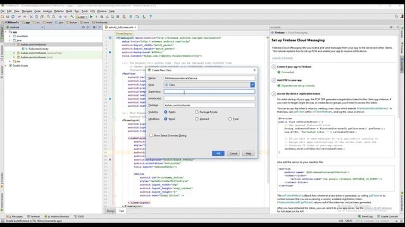Open the Kind dropdown arrow
This screenshot has width=405, height=227.
[252, 84]
